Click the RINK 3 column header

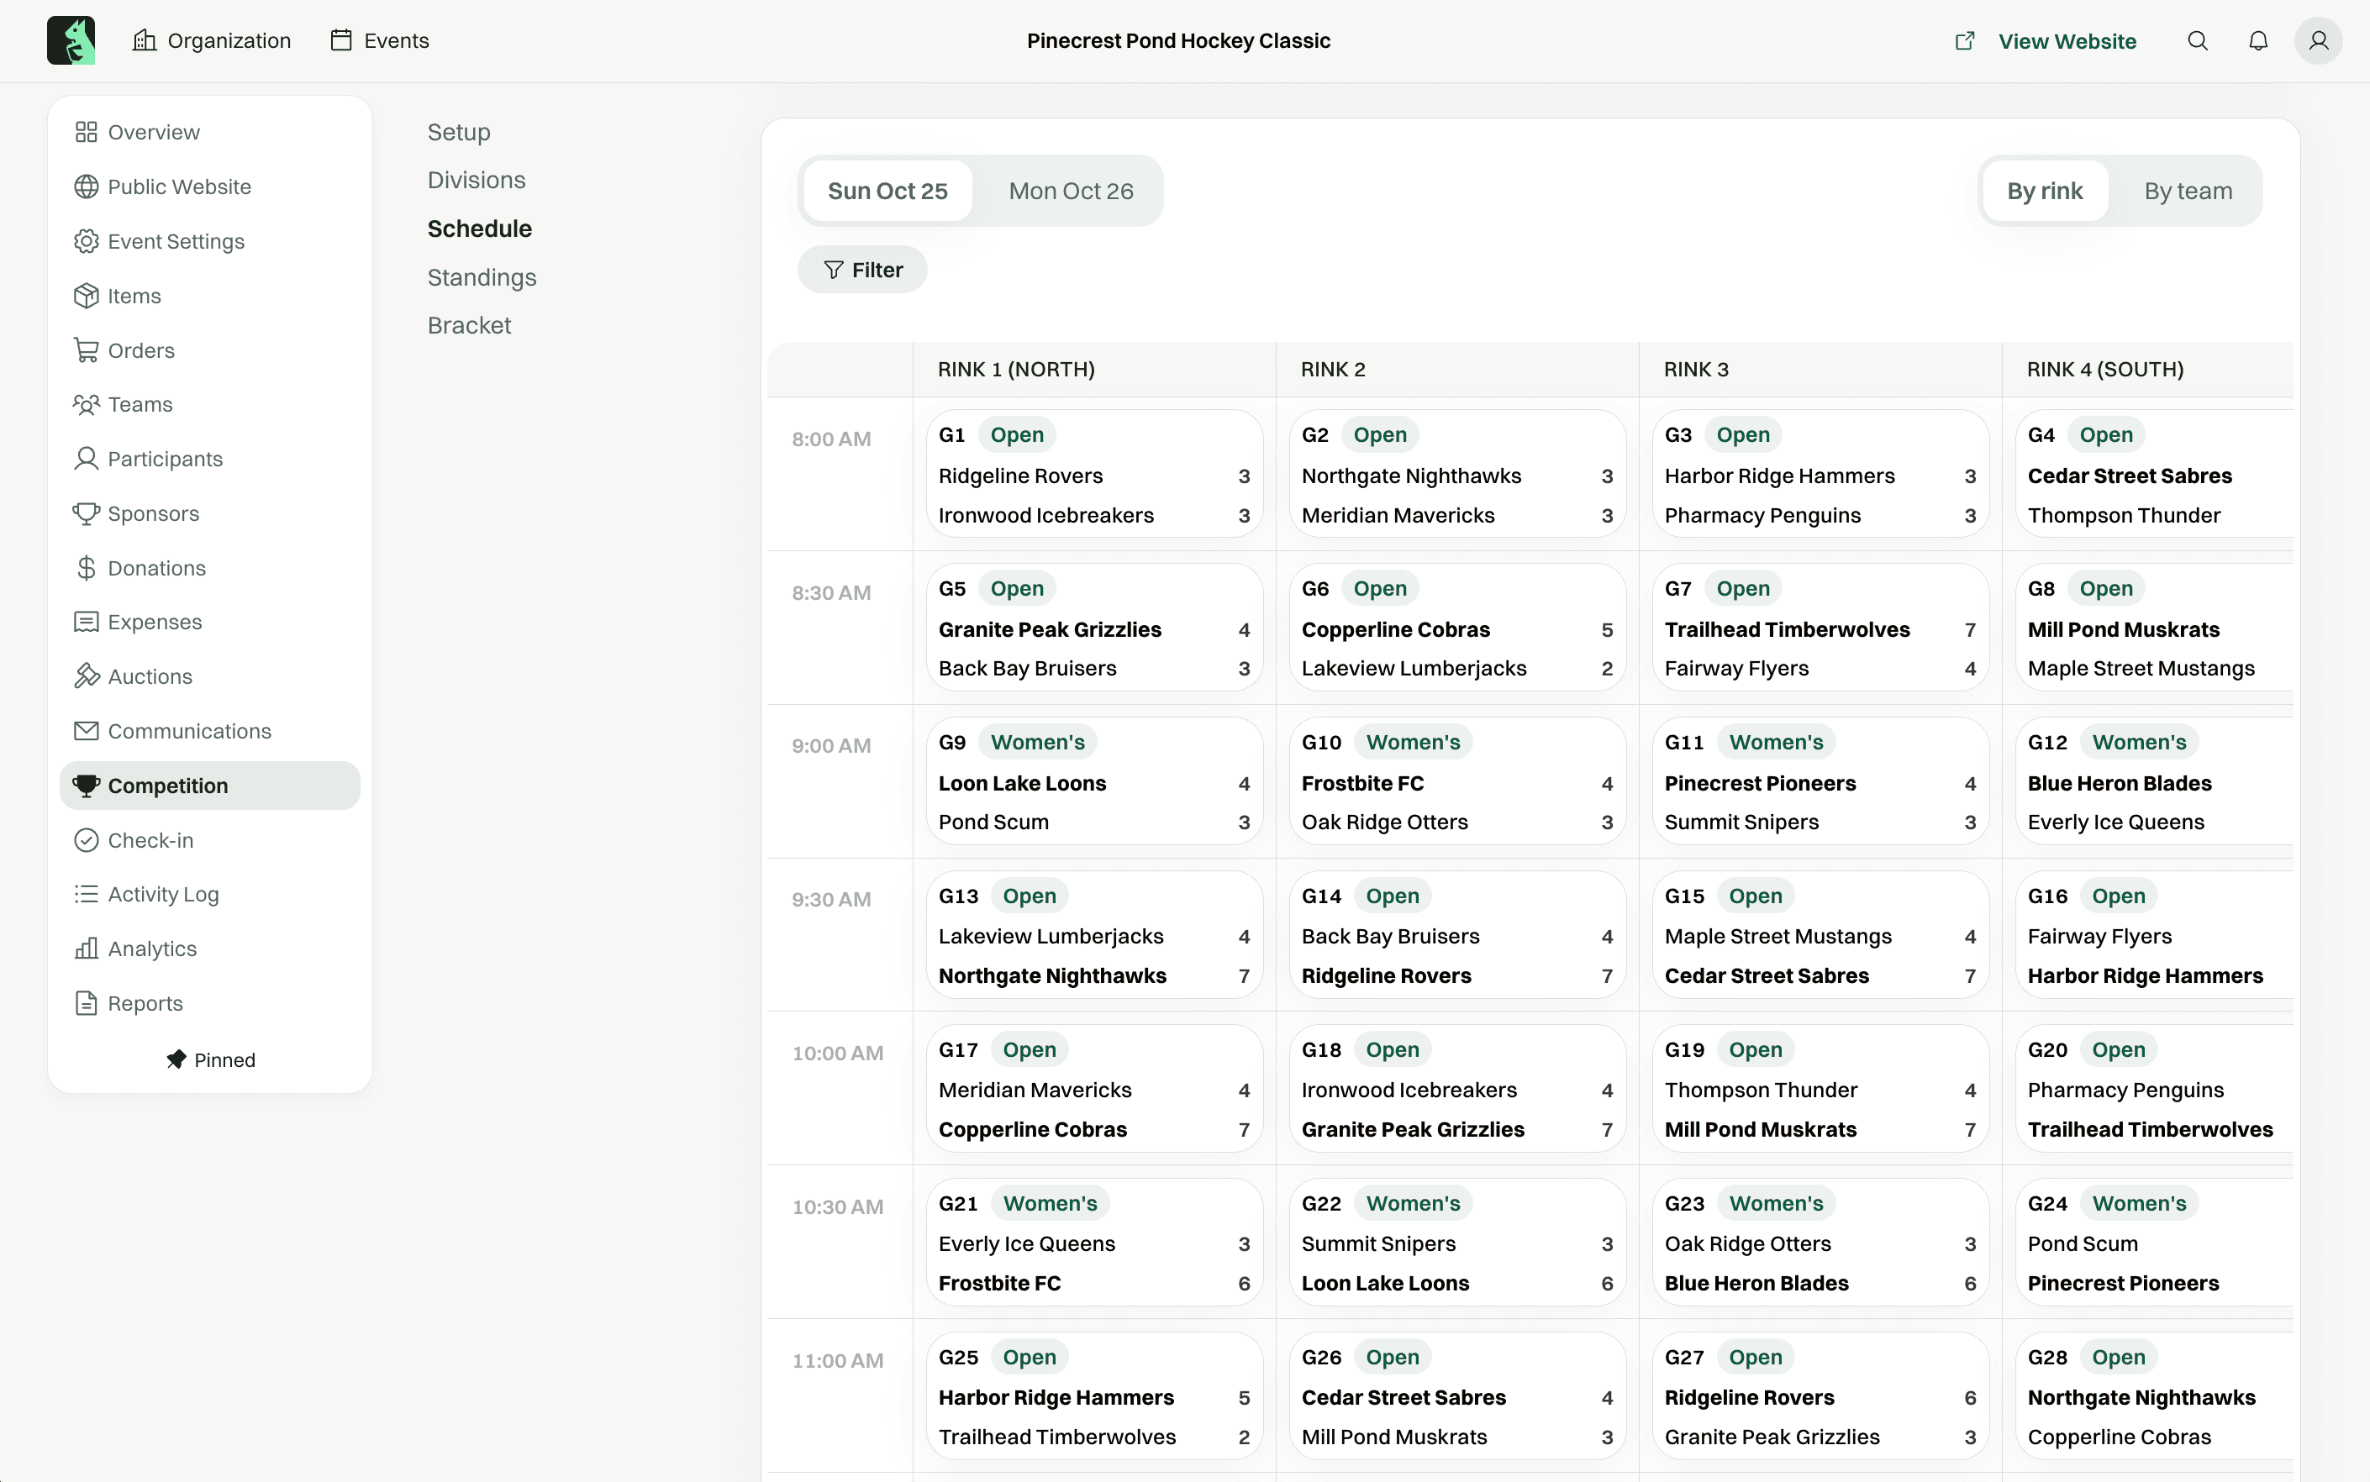(x=1695, y=370)
